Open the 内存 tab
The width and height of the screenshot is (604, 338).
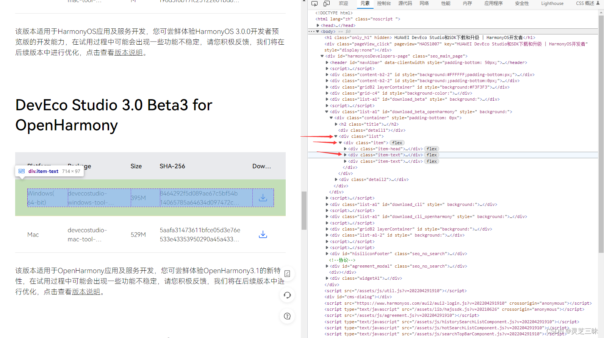coord(467,3)
